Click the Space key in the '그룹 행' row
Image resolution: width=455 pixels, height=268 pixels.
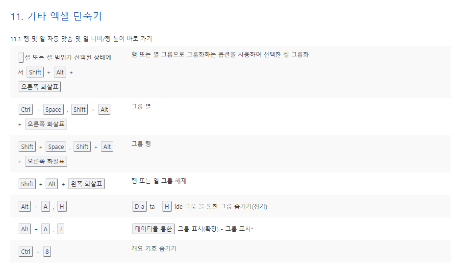56,146
